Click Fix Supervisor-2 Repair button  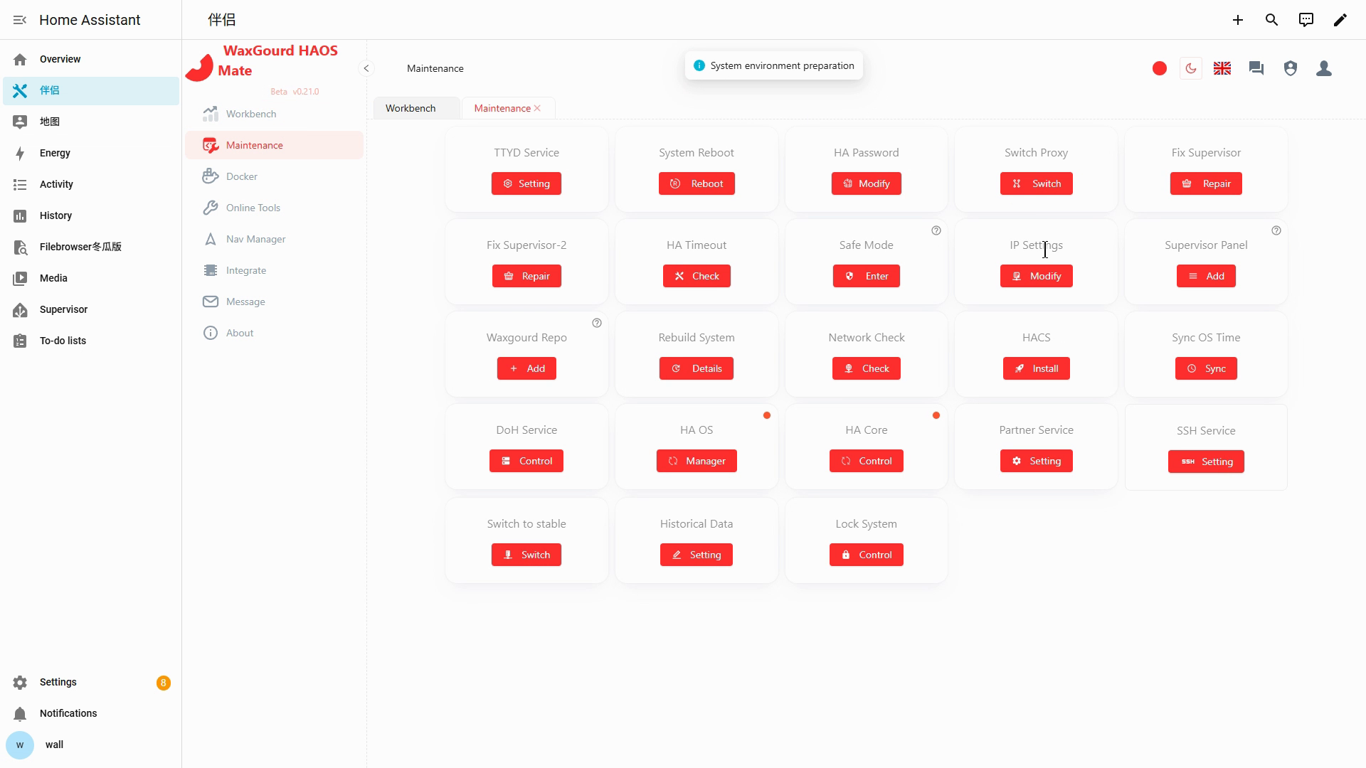(x=526, y=276)
